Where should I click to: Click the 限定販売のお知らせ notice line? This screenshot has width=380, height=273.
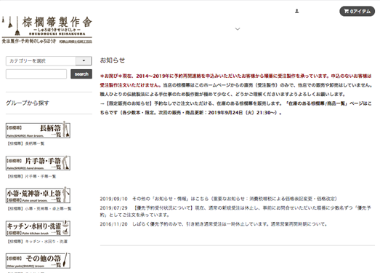(x=235, y=108)
